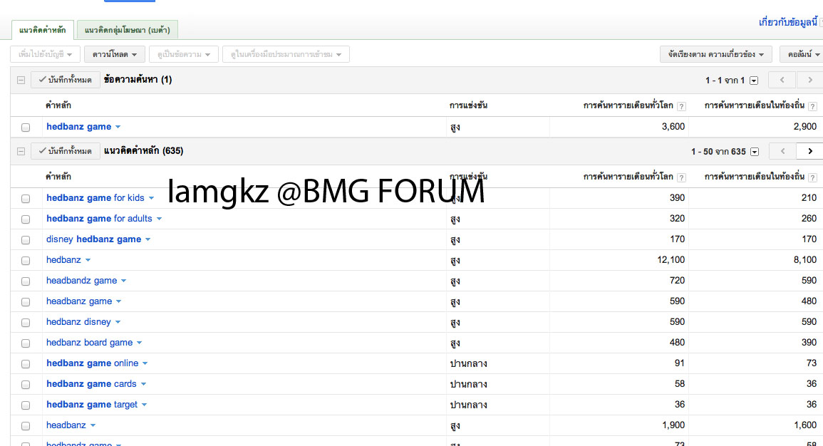The width and height of the screenshot is (823, 446).
Task: Collapse the ข้อความค้นหา (1) section
Action: [21, 81]
